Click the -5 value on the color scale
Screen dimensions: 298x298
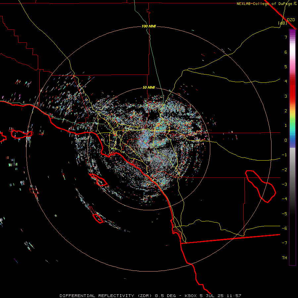pos(284,214)
